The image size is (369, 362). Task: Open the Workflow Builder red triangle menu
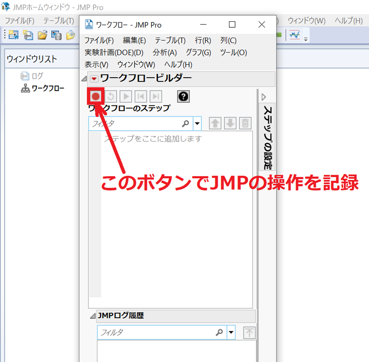[94, 78]
